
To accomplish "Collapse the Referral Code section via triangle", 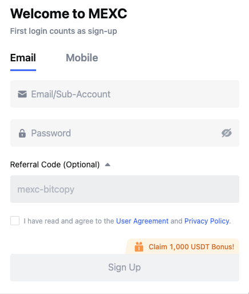I will (108, 164).
